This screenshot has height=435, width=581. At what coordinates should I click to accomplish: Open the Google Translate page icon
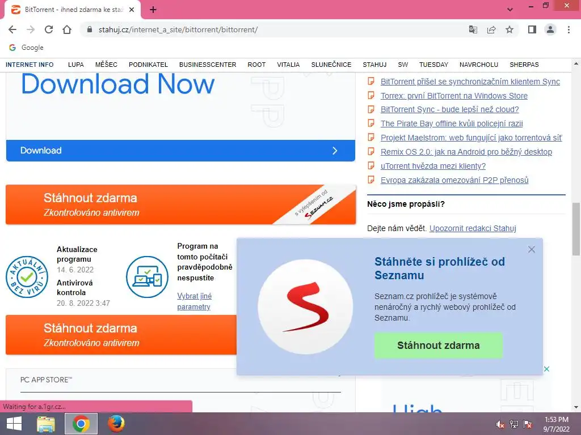tap(473, 29)
